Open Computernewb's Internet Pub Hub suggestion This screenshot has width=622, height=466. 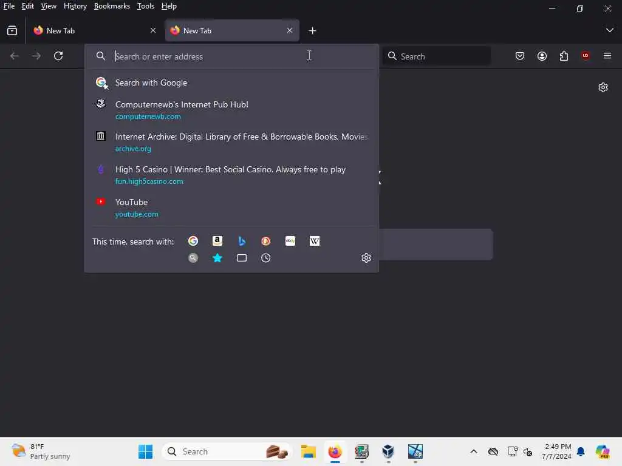(x=231, y=110)
